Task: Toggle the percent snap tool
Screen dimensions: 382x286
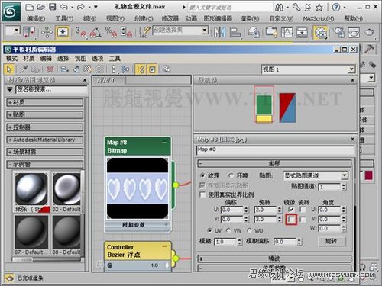Action: click(112, 32)
